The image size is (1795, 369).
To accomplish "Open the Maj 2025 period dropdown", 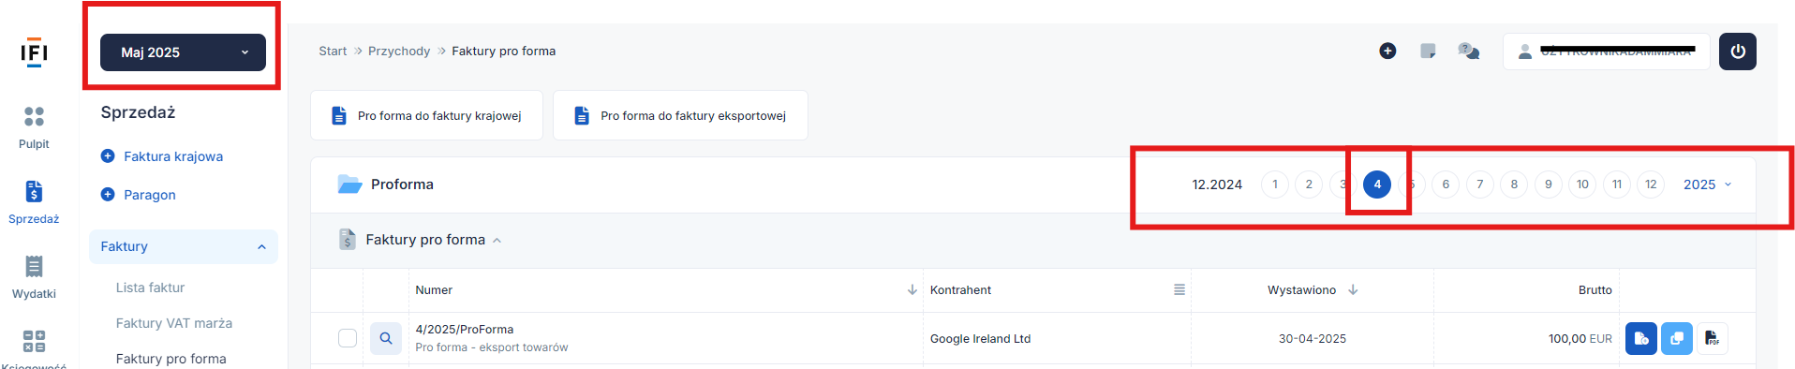I will 183,52.
